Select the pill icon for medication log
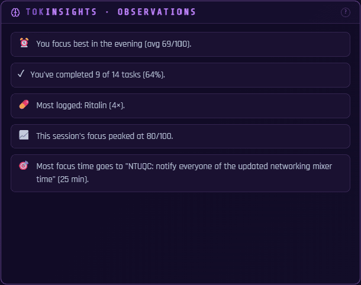361x285 pixels. point(24,105)
